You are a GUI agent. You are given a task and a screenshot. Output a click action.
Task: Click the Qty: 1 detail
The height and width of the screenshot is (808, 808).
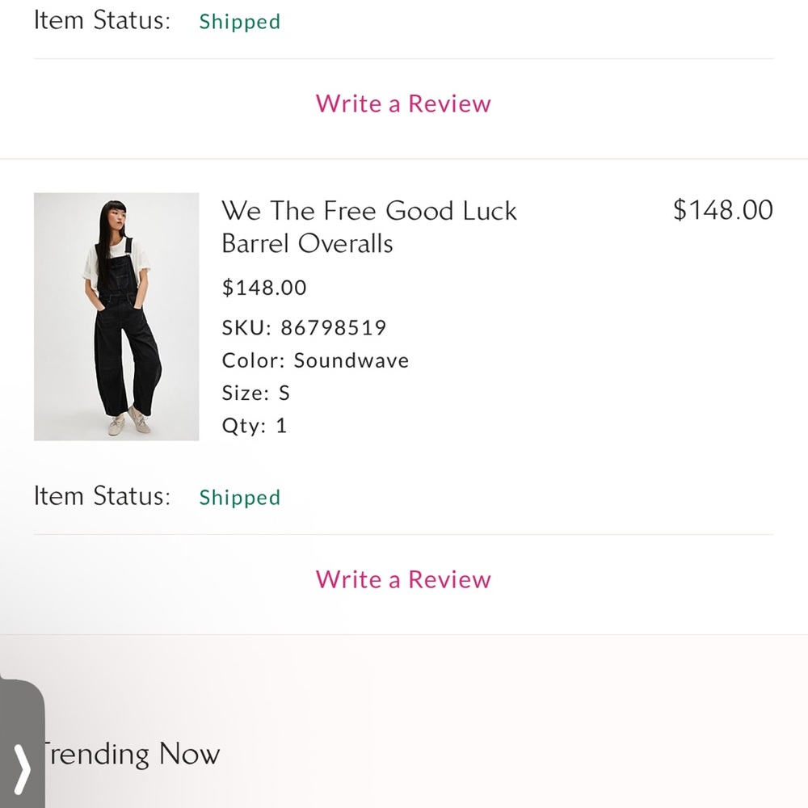pos(254,426)
